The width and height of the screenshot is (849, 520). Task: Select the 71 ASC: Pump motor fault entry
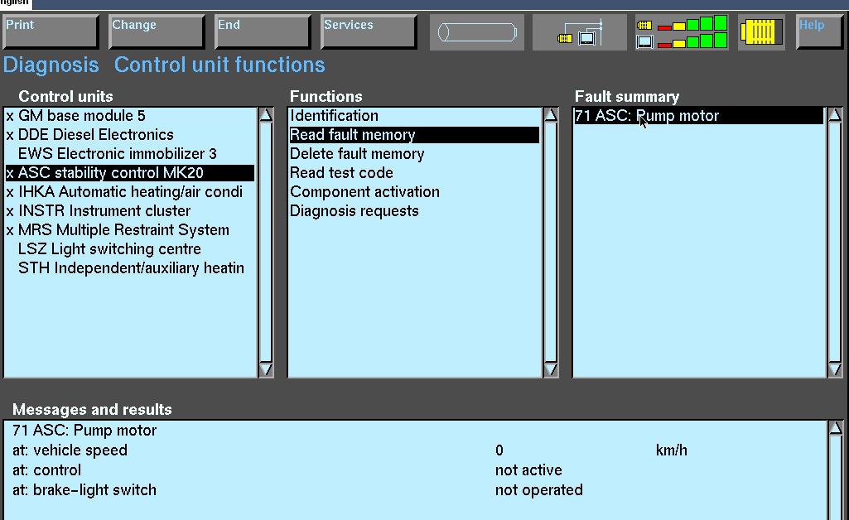(647, 117)
